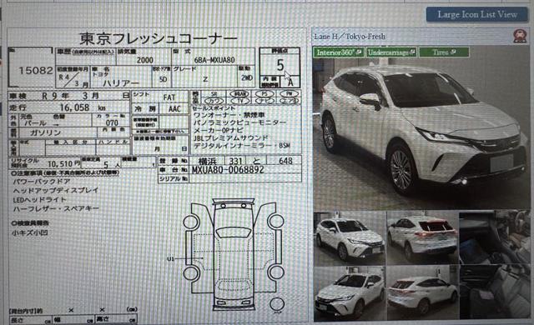Image resolution: width=534 pixels, height=325 pixels.
Task: Click the model code '6BA-MXUA80'
Action: [x=214, y=60]
